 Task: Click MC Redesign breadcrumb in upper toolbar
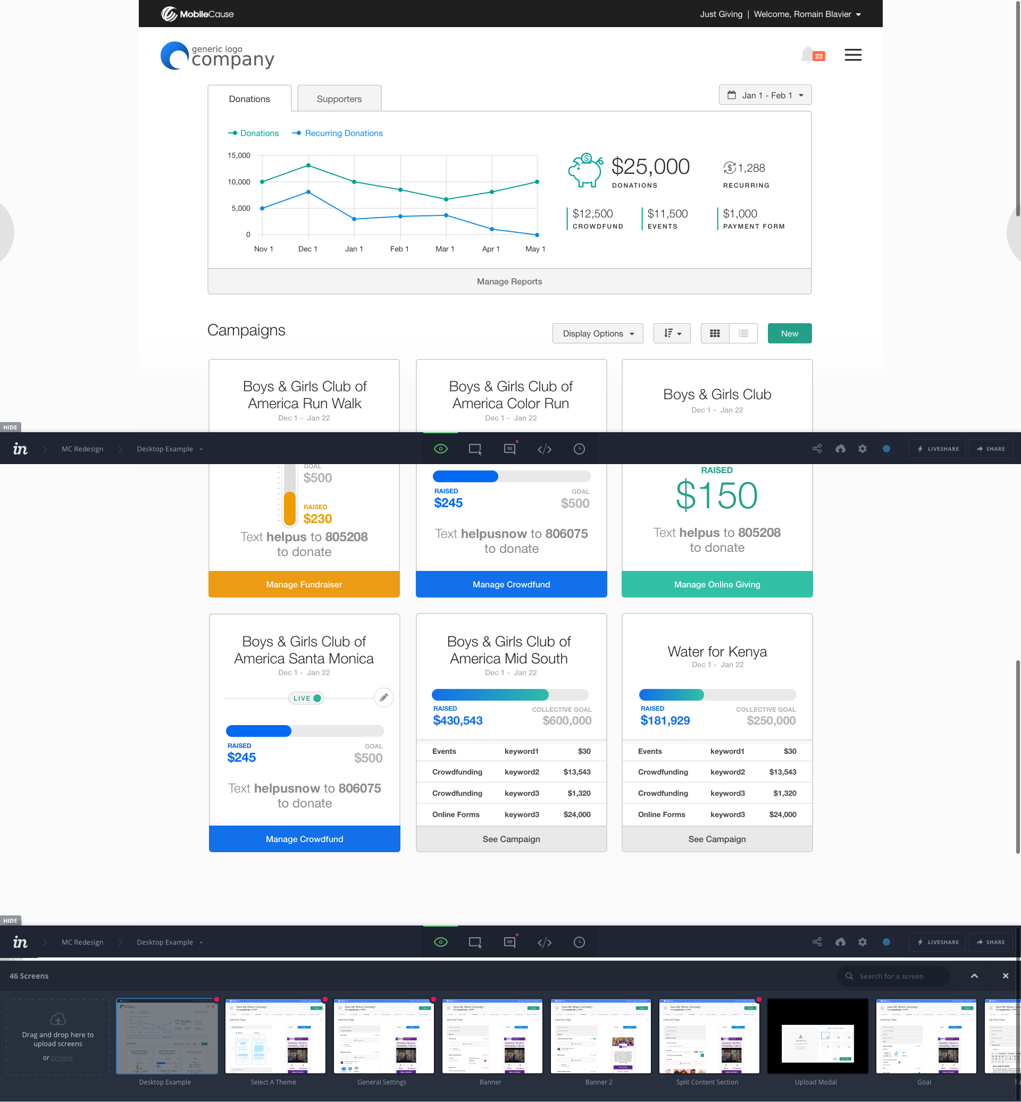coord(82,449)
